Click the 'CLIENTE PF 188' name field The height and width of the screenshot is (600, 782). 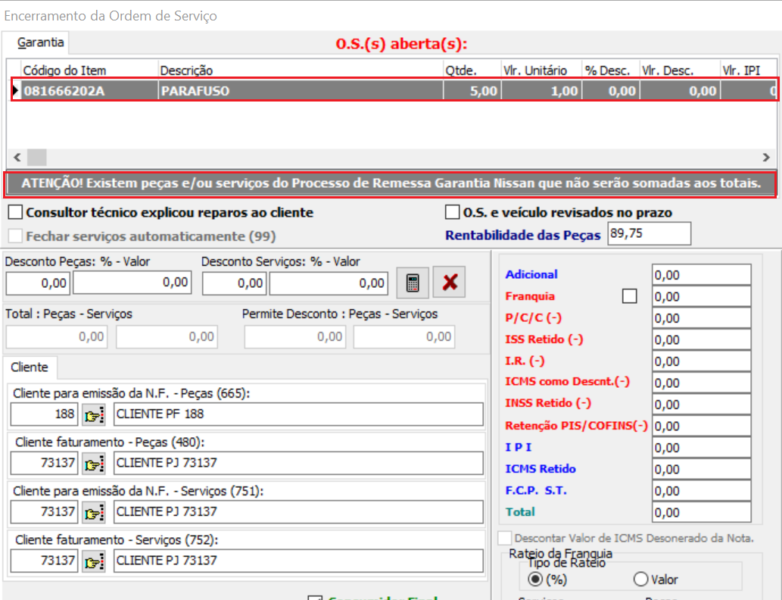(298, 414)
